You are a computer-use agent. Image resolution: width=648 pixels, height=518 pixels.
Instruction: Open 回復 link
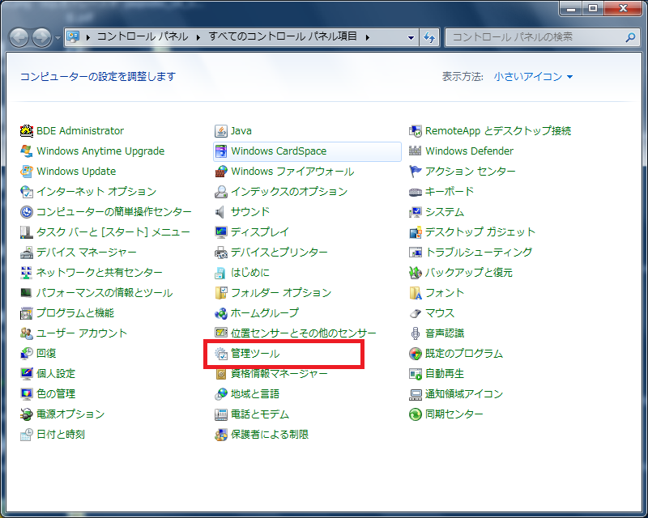[x=46, y=354]
